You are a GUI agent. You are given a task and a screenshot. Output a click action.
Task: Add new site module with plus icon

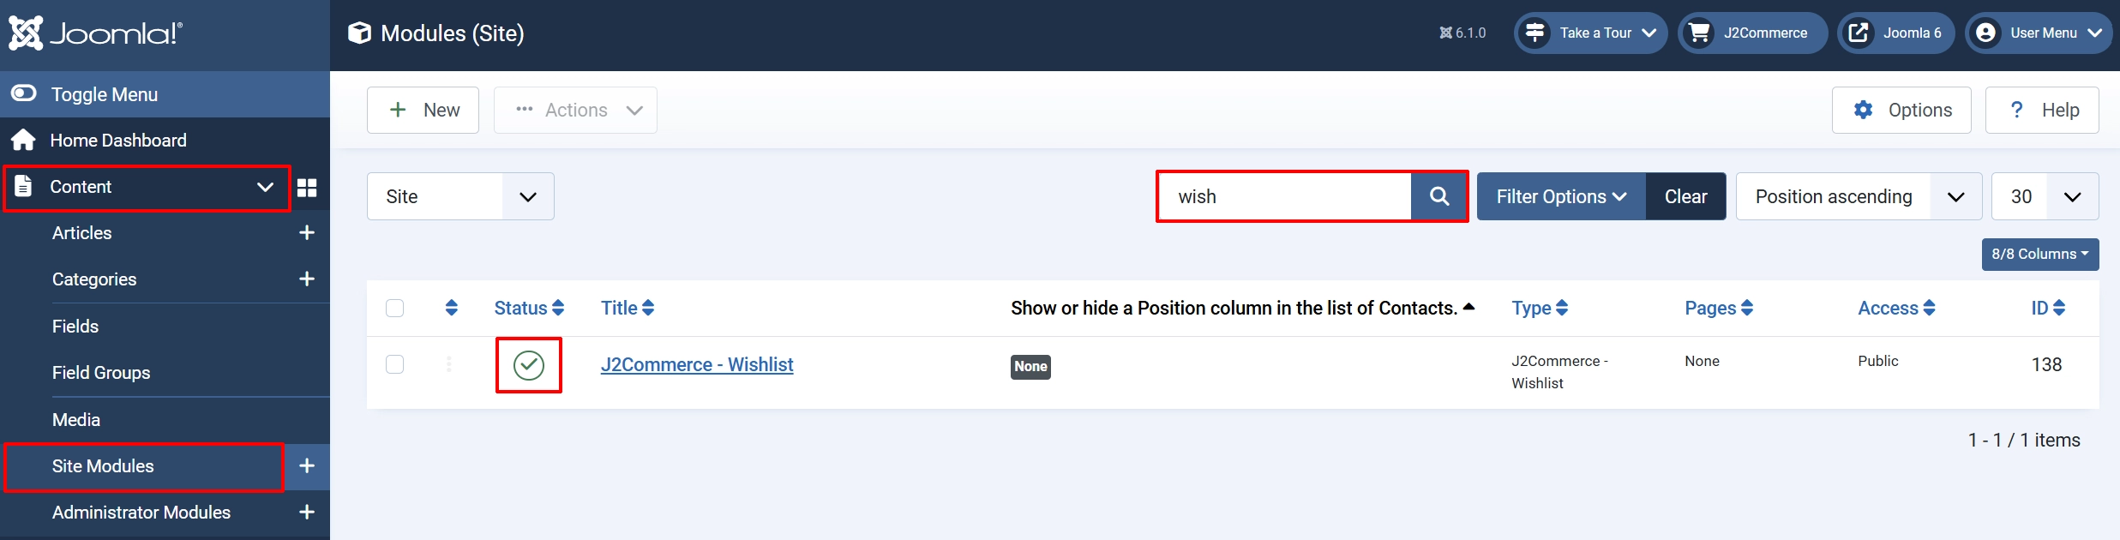coord(307,466)
